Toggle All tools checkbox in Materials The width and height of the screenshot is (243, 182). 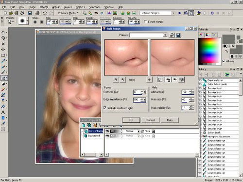tap(224, 61)
